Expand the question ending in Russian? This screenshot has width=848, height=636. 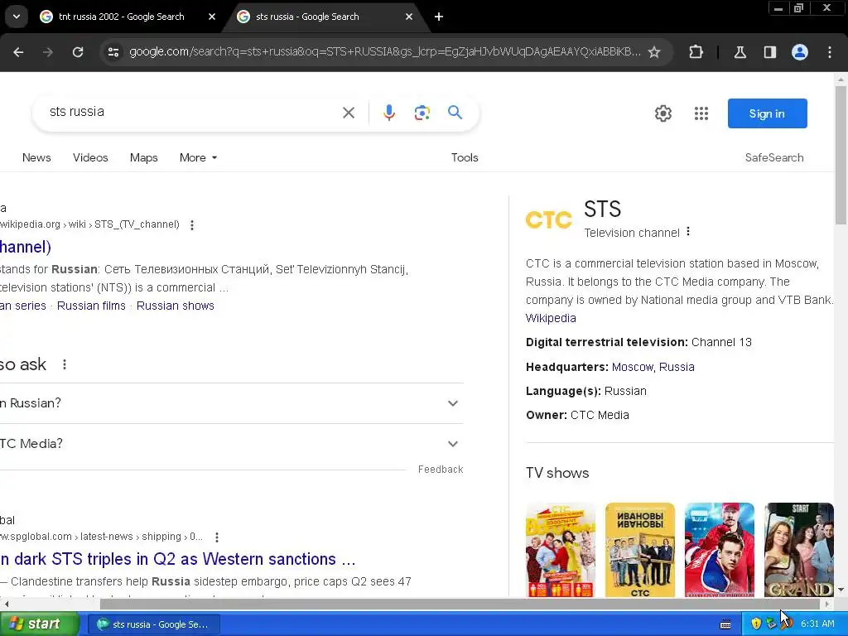pos(232,403)
